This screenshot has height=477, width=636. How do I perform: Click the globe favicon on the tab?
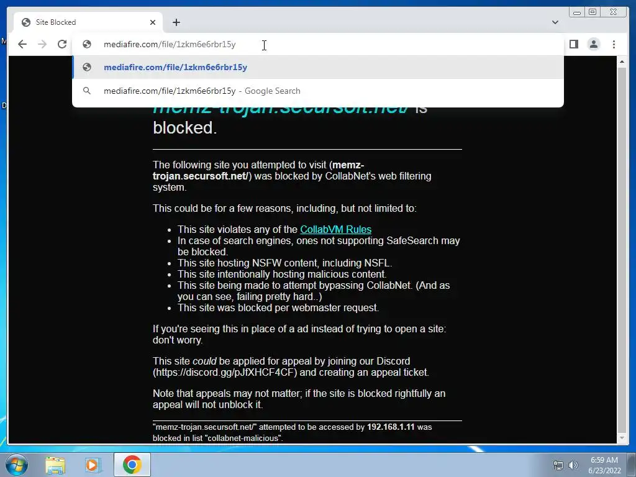(x=26, y=22)
